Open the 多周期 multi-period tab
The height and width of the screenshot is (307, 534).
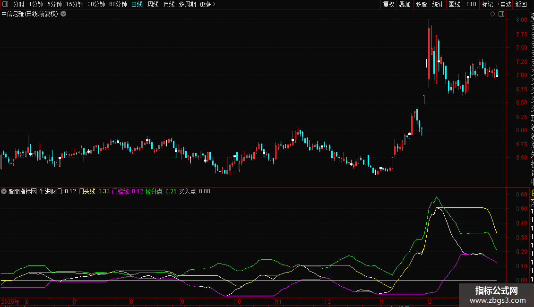click(187, 5)
